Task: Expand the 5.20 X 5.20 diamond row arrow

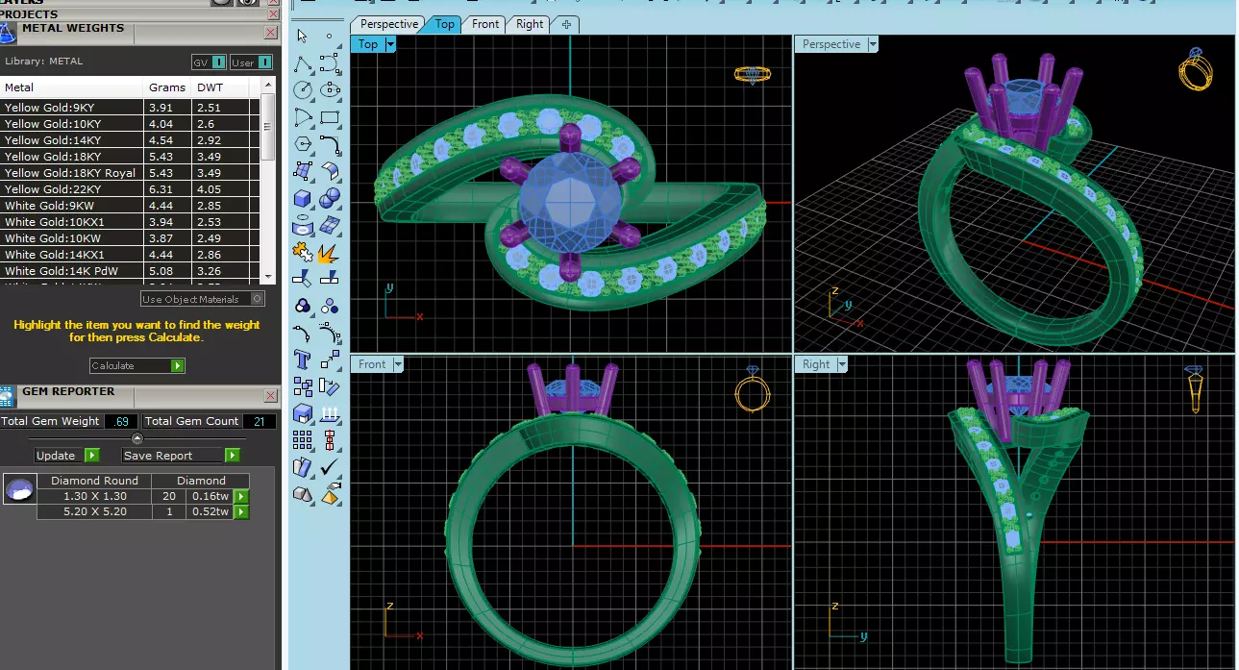Action: [241, 511]
